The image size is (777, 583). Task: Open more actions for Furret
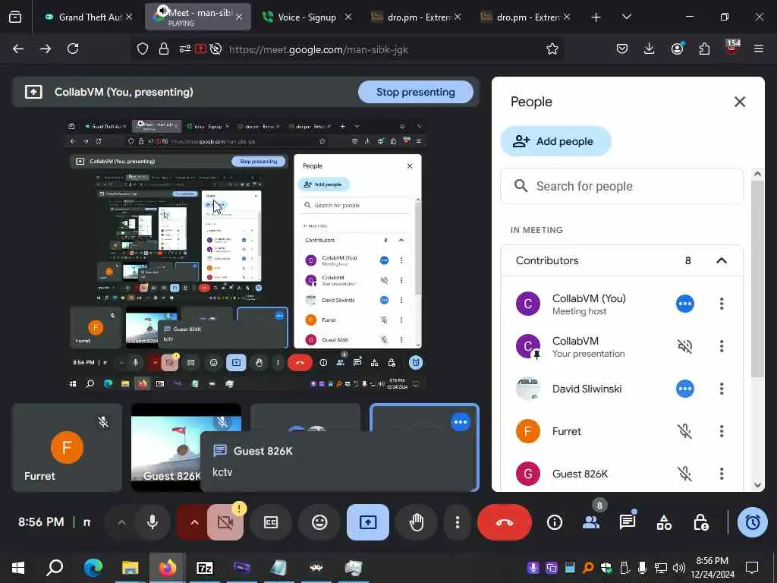[722, 431]
